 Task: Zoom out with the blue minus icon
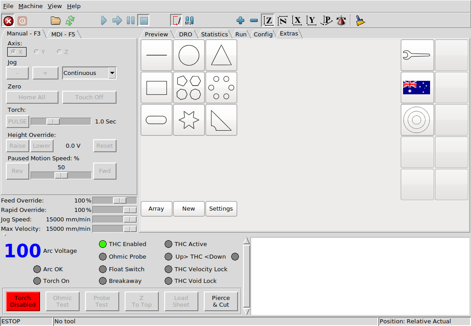254,21
